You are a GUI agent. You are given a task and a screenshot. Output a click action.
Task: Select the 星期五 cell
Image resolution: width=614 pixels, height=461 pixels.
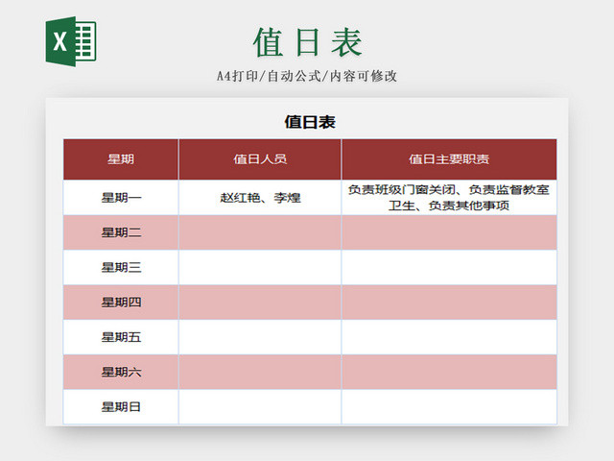pos(121,337)
